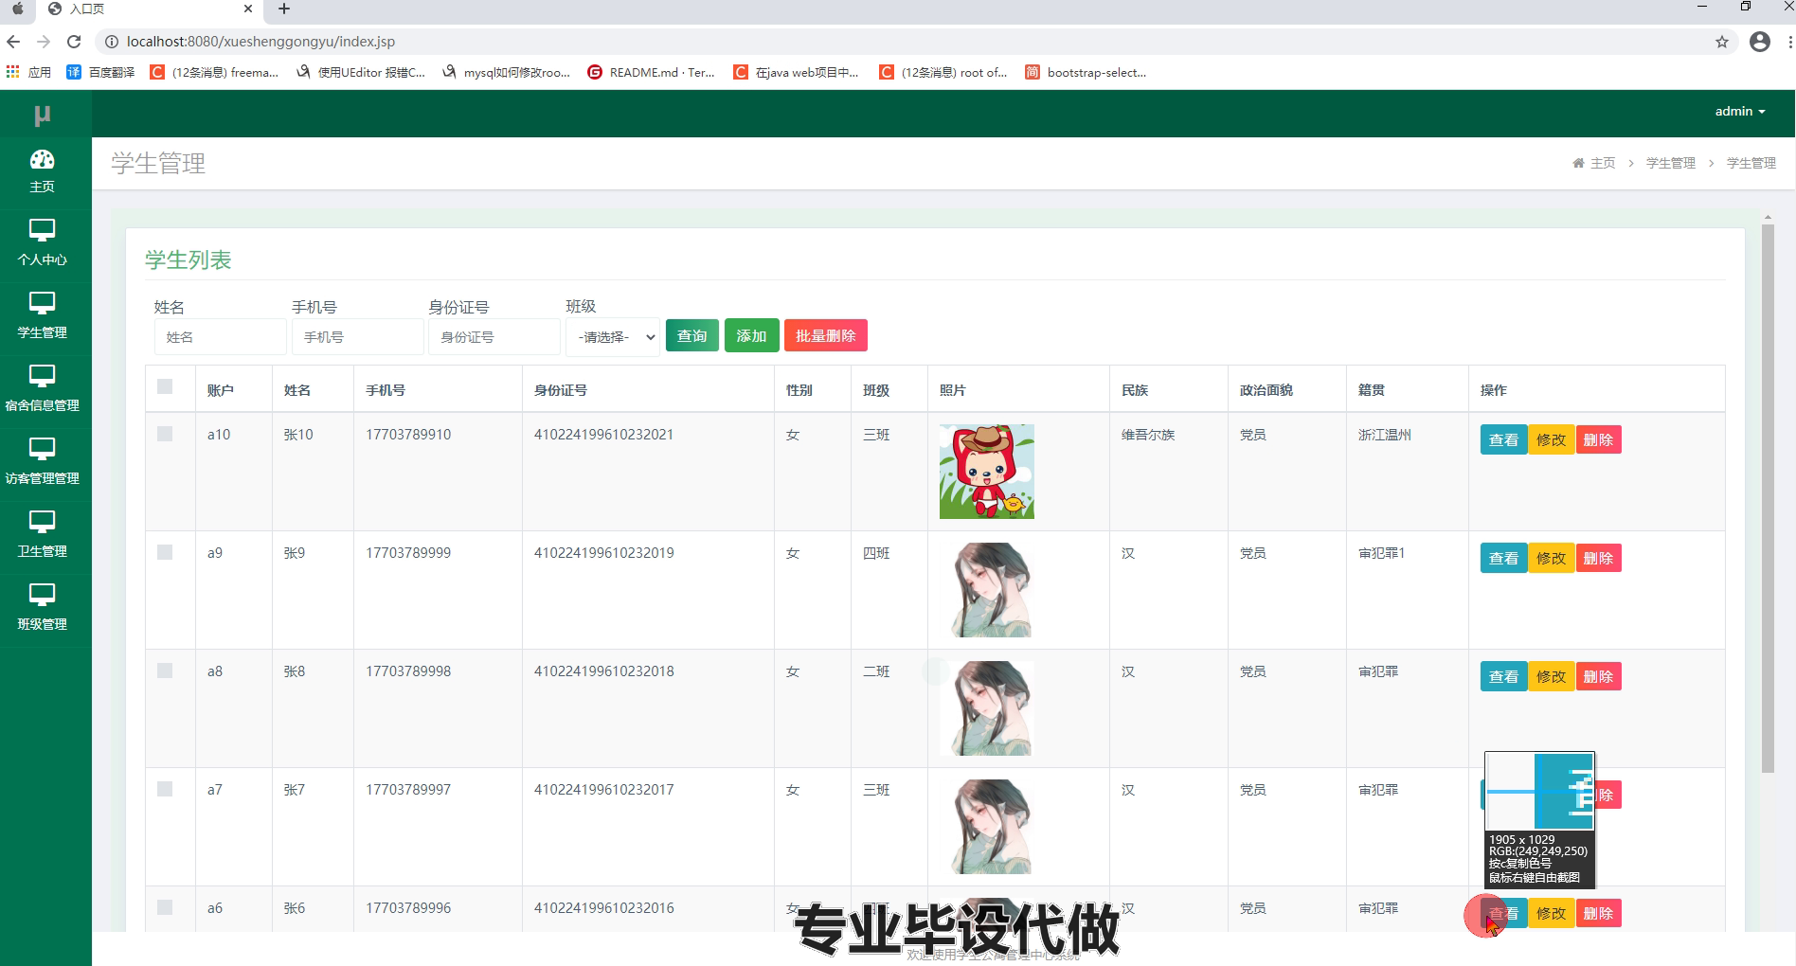Click the photo thumbnail of 张9
1796x966 pixels.
click(986, 589)
